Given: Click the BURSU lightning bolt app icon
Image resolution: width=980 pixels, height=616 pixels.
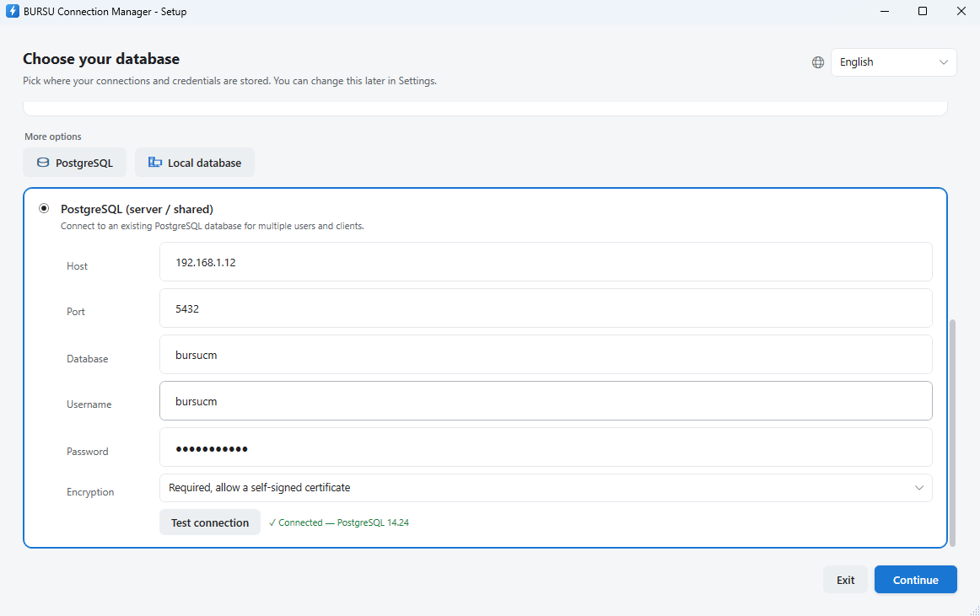Looking at the screenshot, I should coord(12,11).
